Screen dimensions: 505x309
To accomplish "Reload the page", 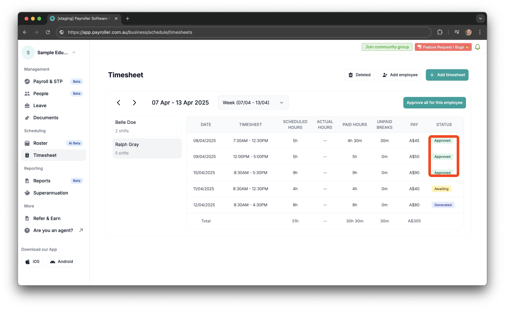I will pyautogui.click(x=48, y=32).
